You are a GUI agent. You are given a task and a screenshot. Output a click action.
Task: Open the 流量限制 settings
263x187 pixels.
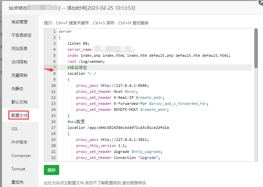(x=19, y=75)
